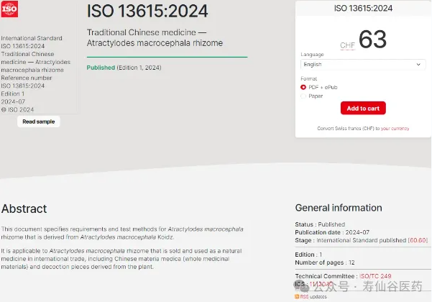Click the General information heading
Viewport: 432px width, 302px height.
point(339,208)
